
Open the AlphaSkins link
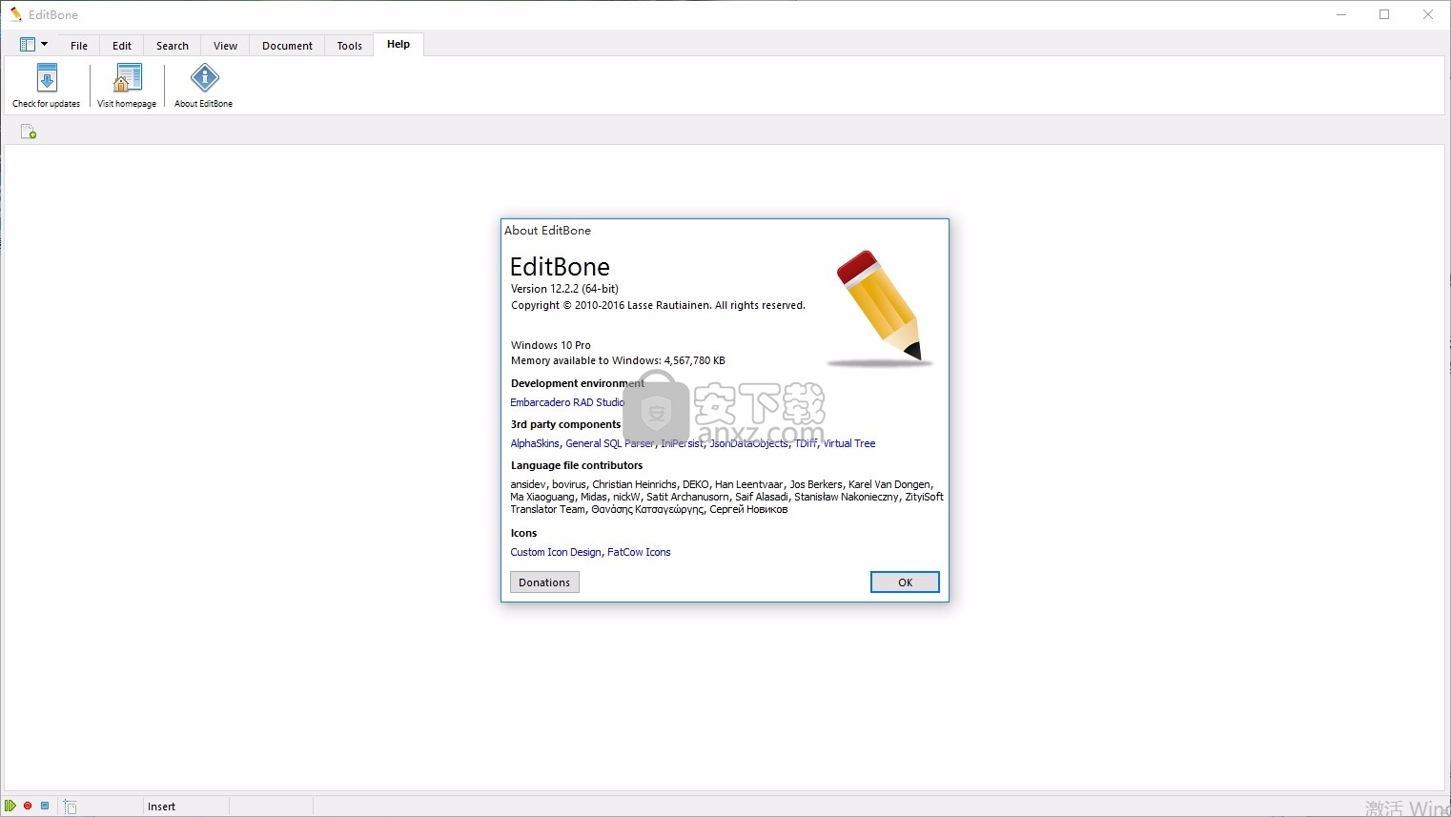pyautogui.click(x=535, y=443)
